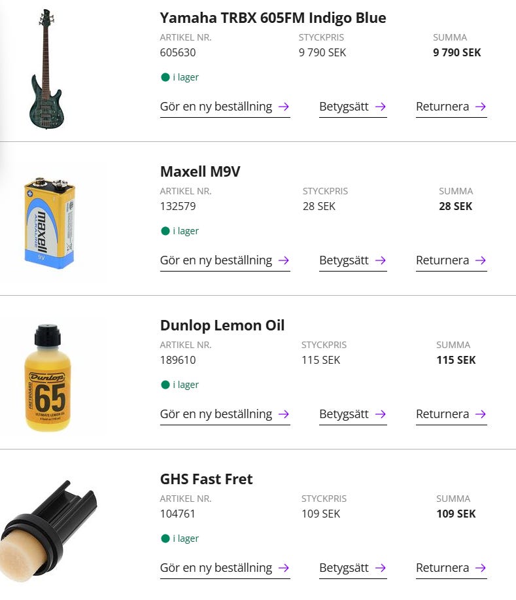Image resolution: width=516 pixels, height=600 pixels.
Task: Click the Yamaha TRBX bass guitar image
Action: 44,69
